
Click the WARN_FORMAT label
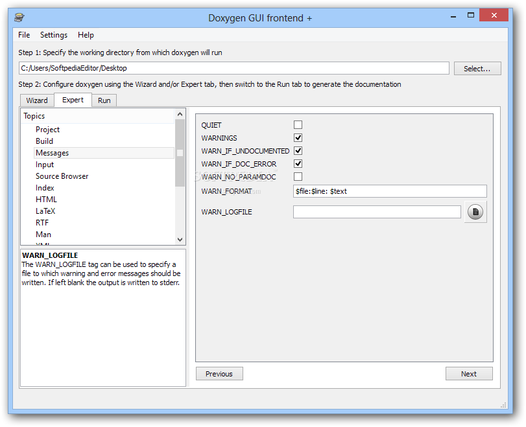coord(226,191)
